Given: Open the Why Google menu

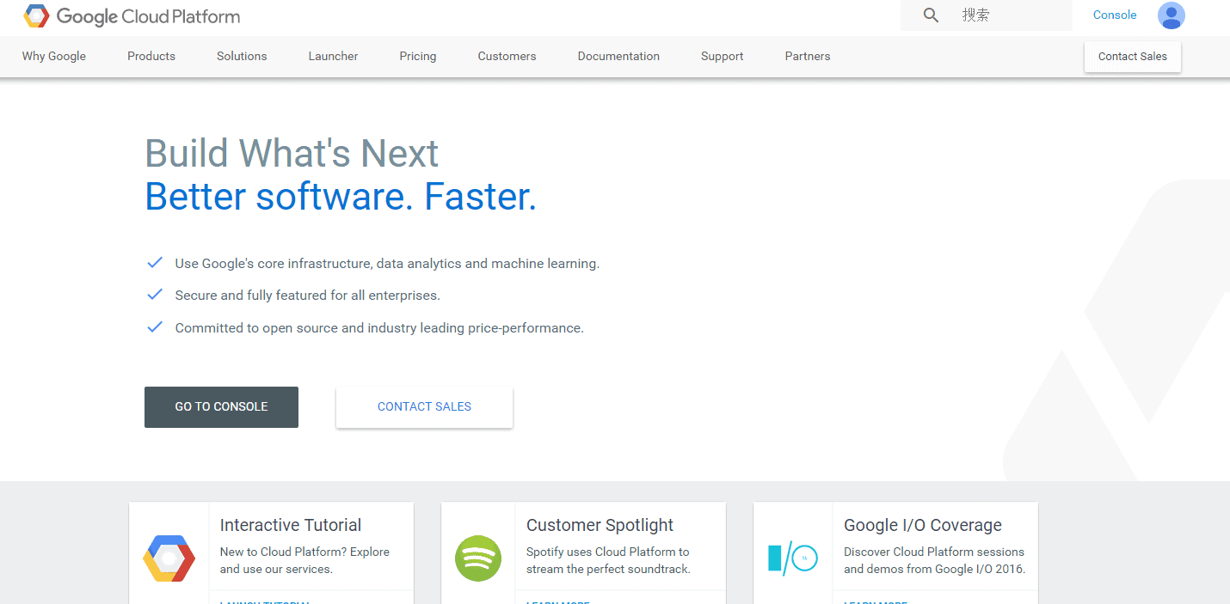Looking at the screenshot, I should click(54, 56).
